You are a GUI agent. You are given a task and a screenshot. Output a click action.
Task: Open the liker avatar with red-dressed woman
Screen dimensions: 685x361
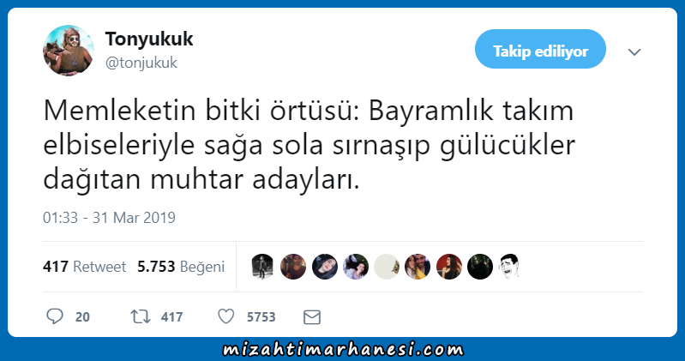(x=449, y=267)
